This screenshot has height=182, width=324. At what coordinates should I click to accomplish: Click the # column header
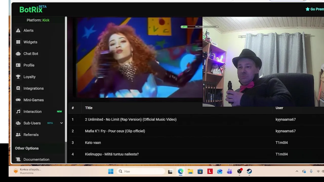coord(73,108)
